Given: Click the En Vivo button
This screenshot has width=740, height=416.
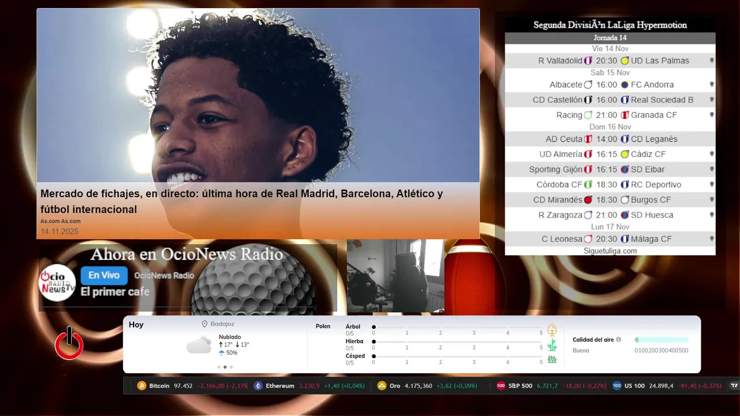Looking at the screenshot, I should pyautogui.click(x=104, y=276).
